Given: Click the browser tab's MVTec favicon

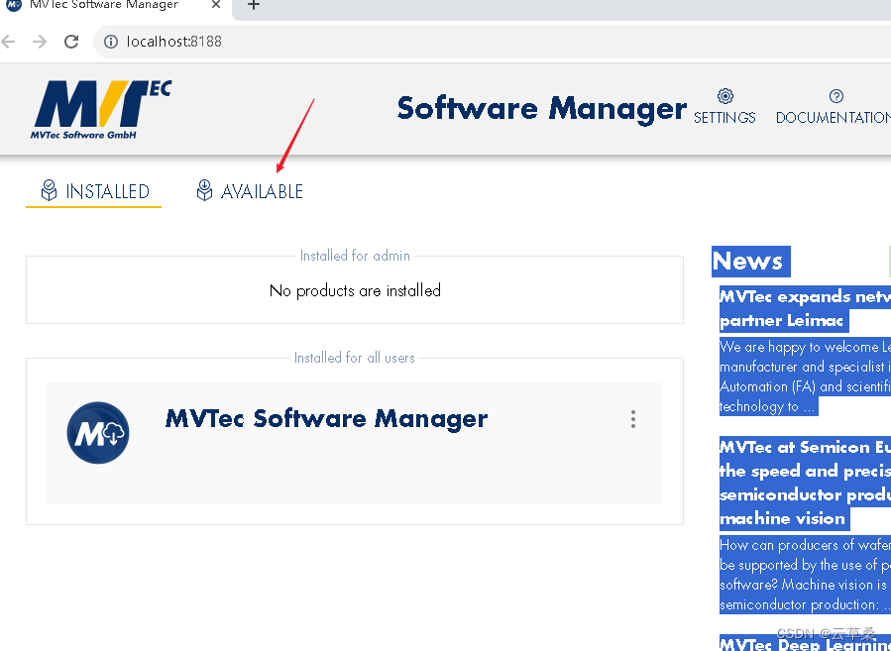Looking at the screenshot, I should coord(14,6).
